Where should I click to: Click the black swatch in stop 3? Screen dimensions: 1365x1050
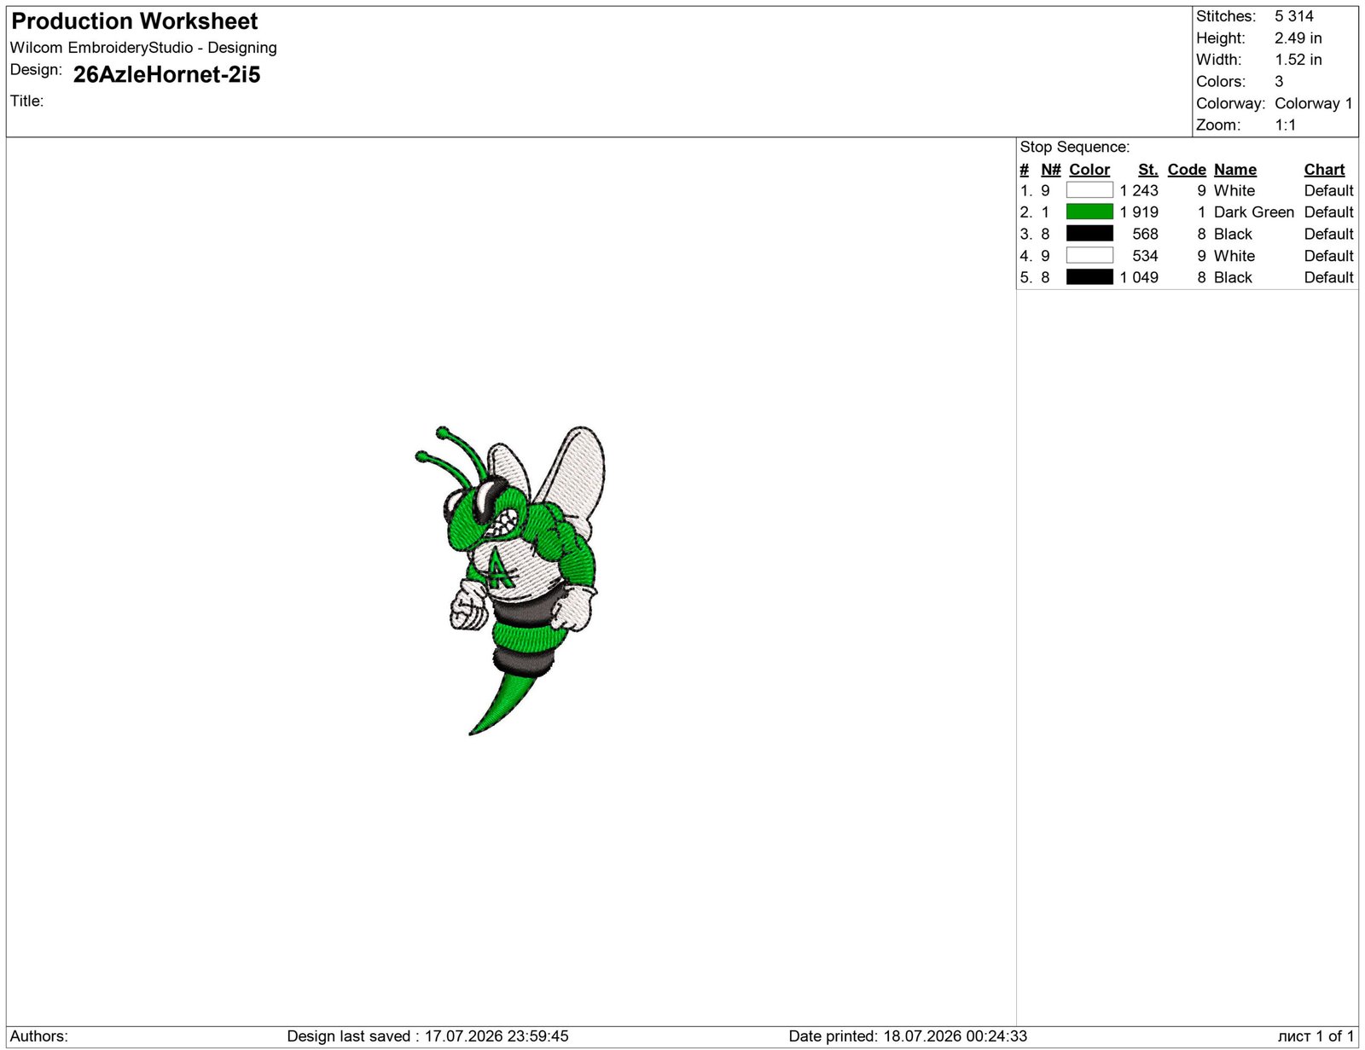coord(1089,234)
